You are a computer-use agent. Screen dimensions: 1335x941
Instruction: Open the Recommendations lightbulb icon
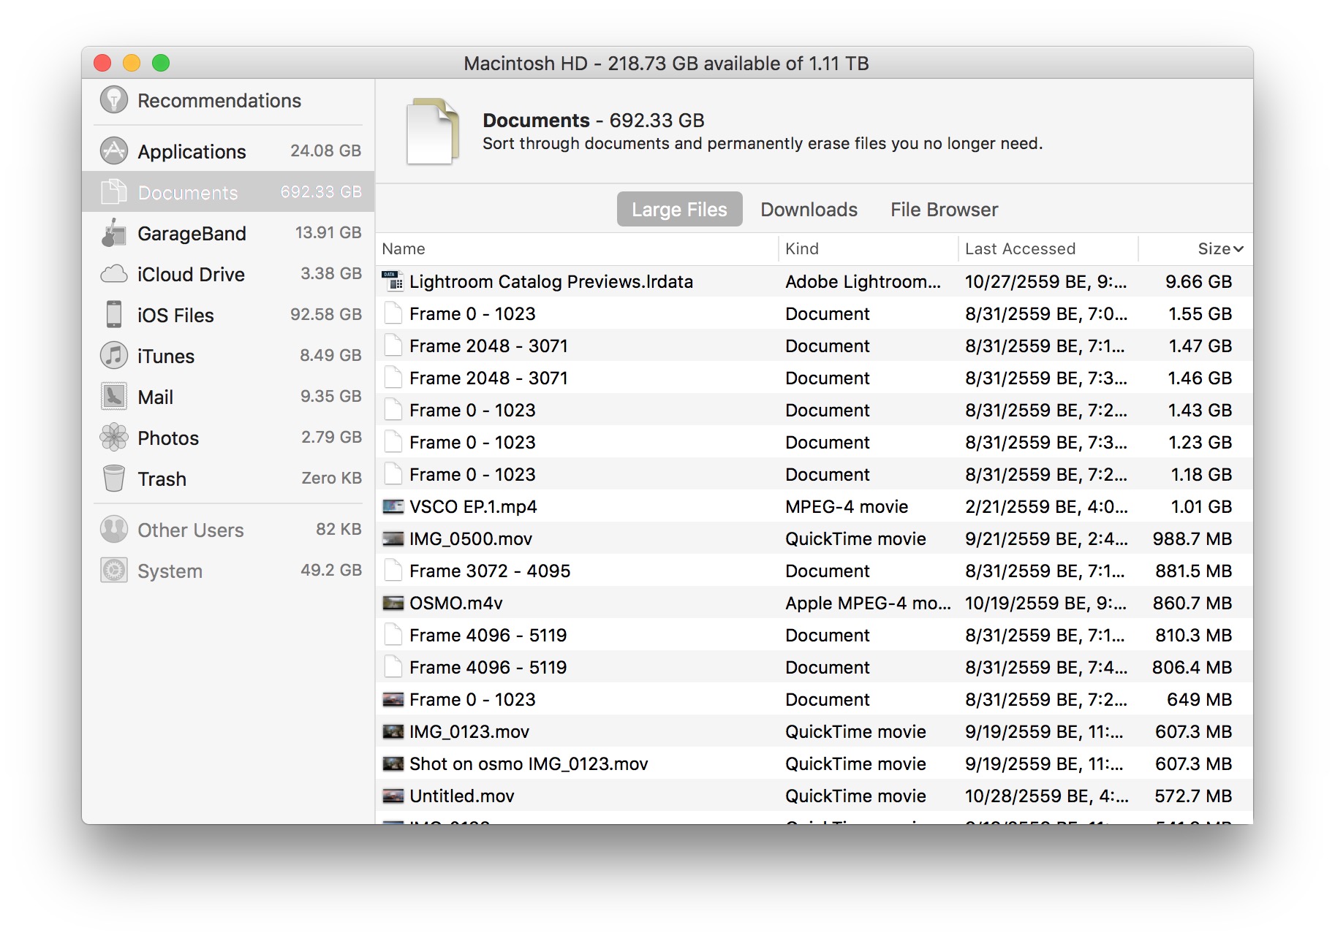click(113, 100)
